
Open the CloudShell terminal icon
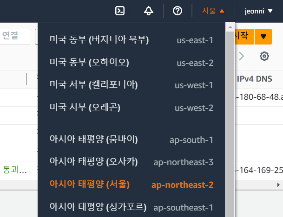[x=120, y=11]
